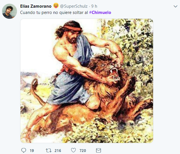Click the reply count 19
The height and width of the screenshot is (154, 180).
[32, 151]
